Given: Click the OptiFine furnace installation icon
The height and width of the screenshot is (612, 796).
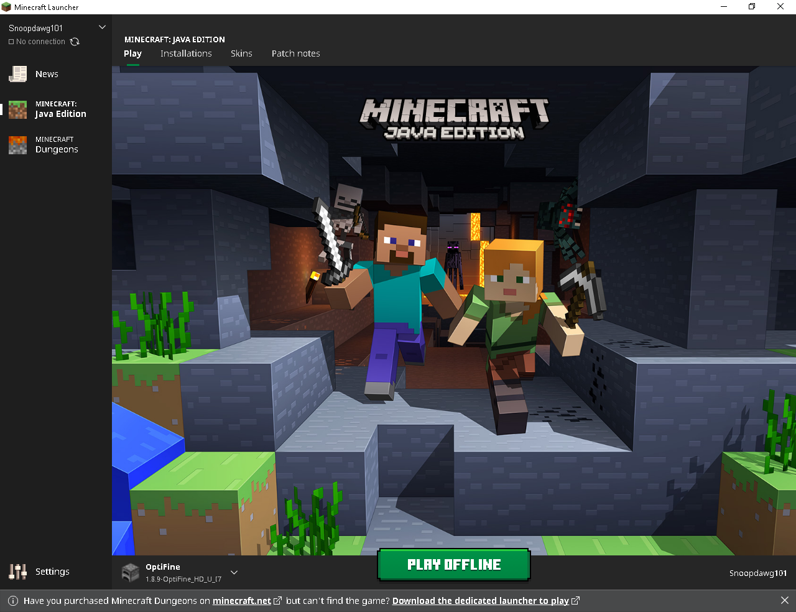Looking at the screenshot, I should click(x=130, y=572).
